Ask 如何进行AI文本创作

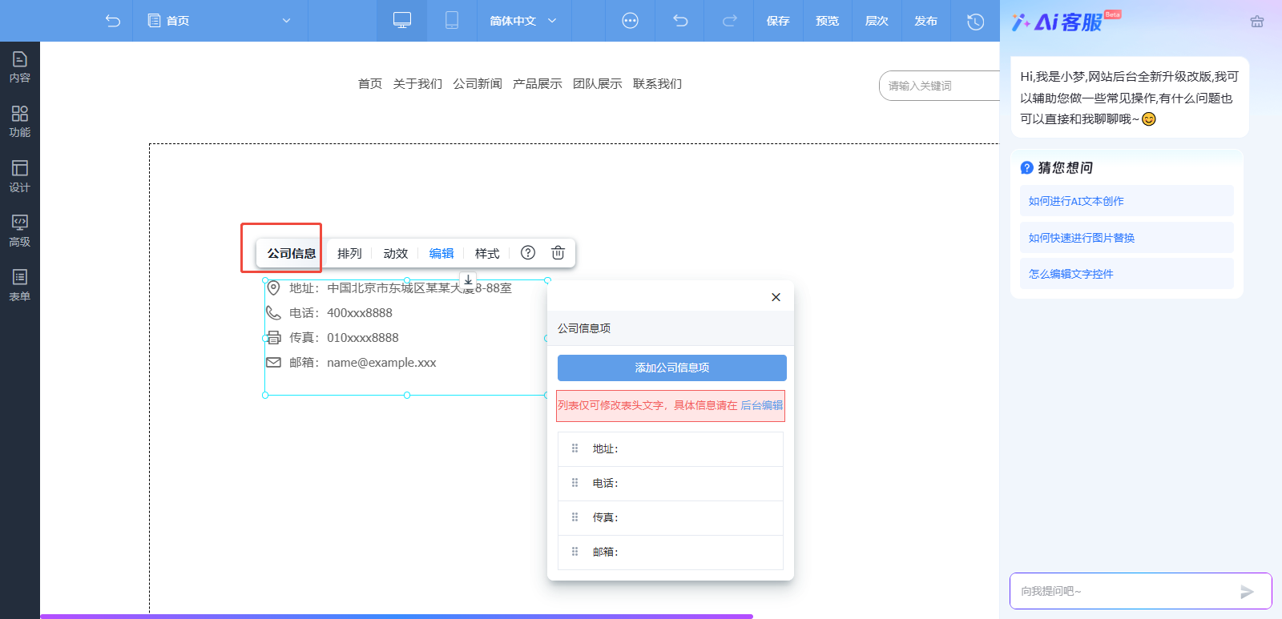click(1127, 201)
